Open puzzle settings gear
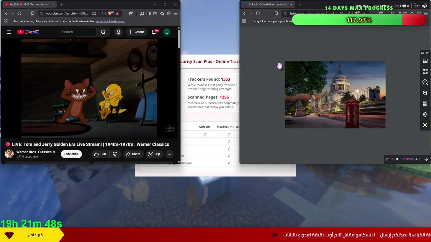Viewport: 431px width, 242px height. (x=425, y=115)
